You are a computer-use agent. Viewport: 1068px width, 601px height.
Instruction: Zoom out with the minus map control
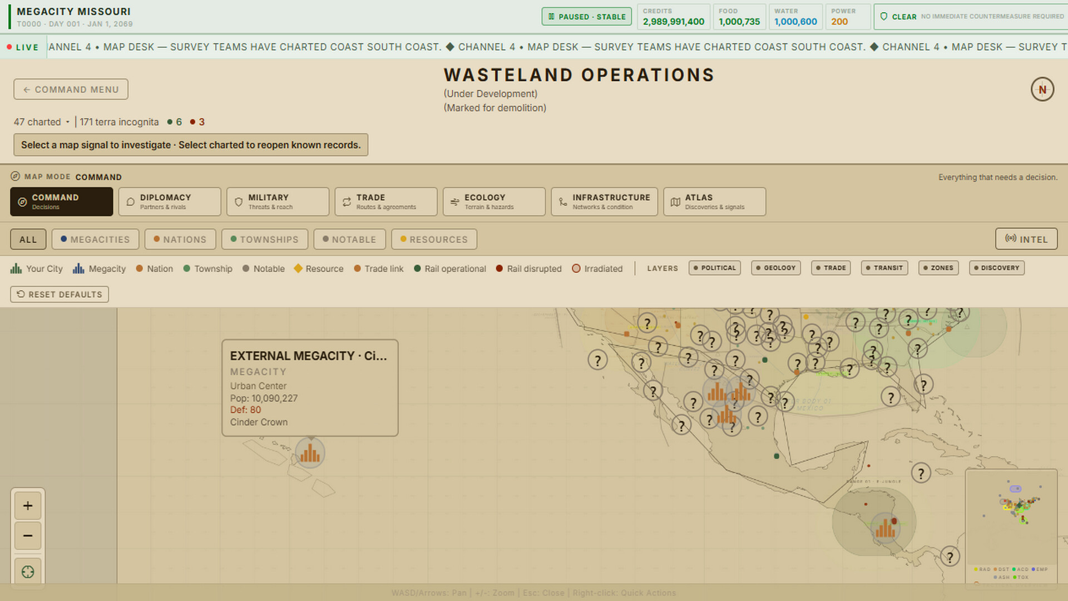[x=28, y=536]
